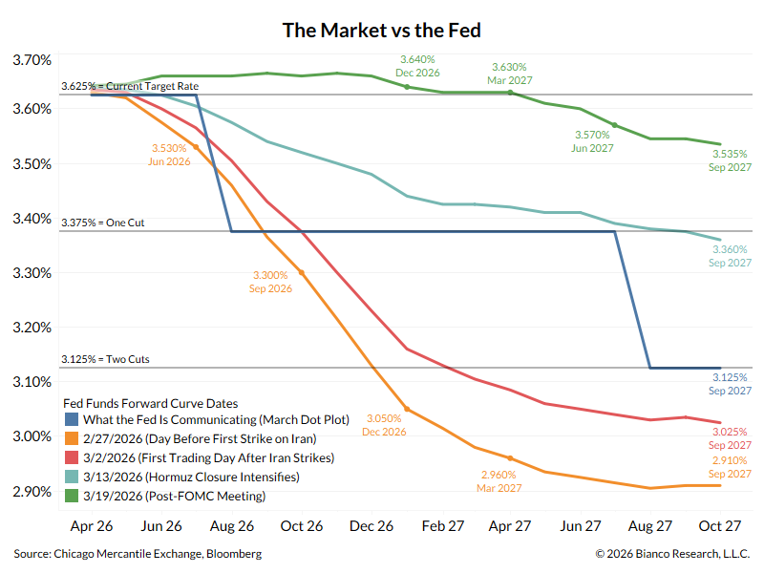Viewport: 764px width, 573px height.
Task: Click the 'Oct 27' x-axis label
Action: 719,525
